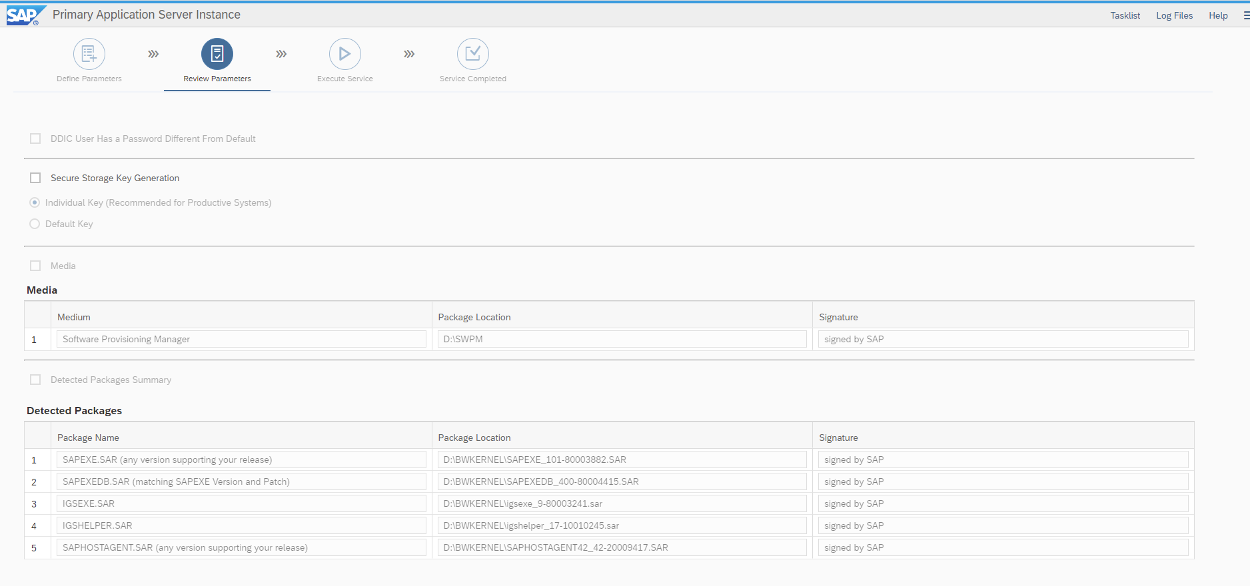The width and height of the screenshot is (1250, 586).
Task: Enable Secure Storage Key Generation checkbox
Action: 35,178
